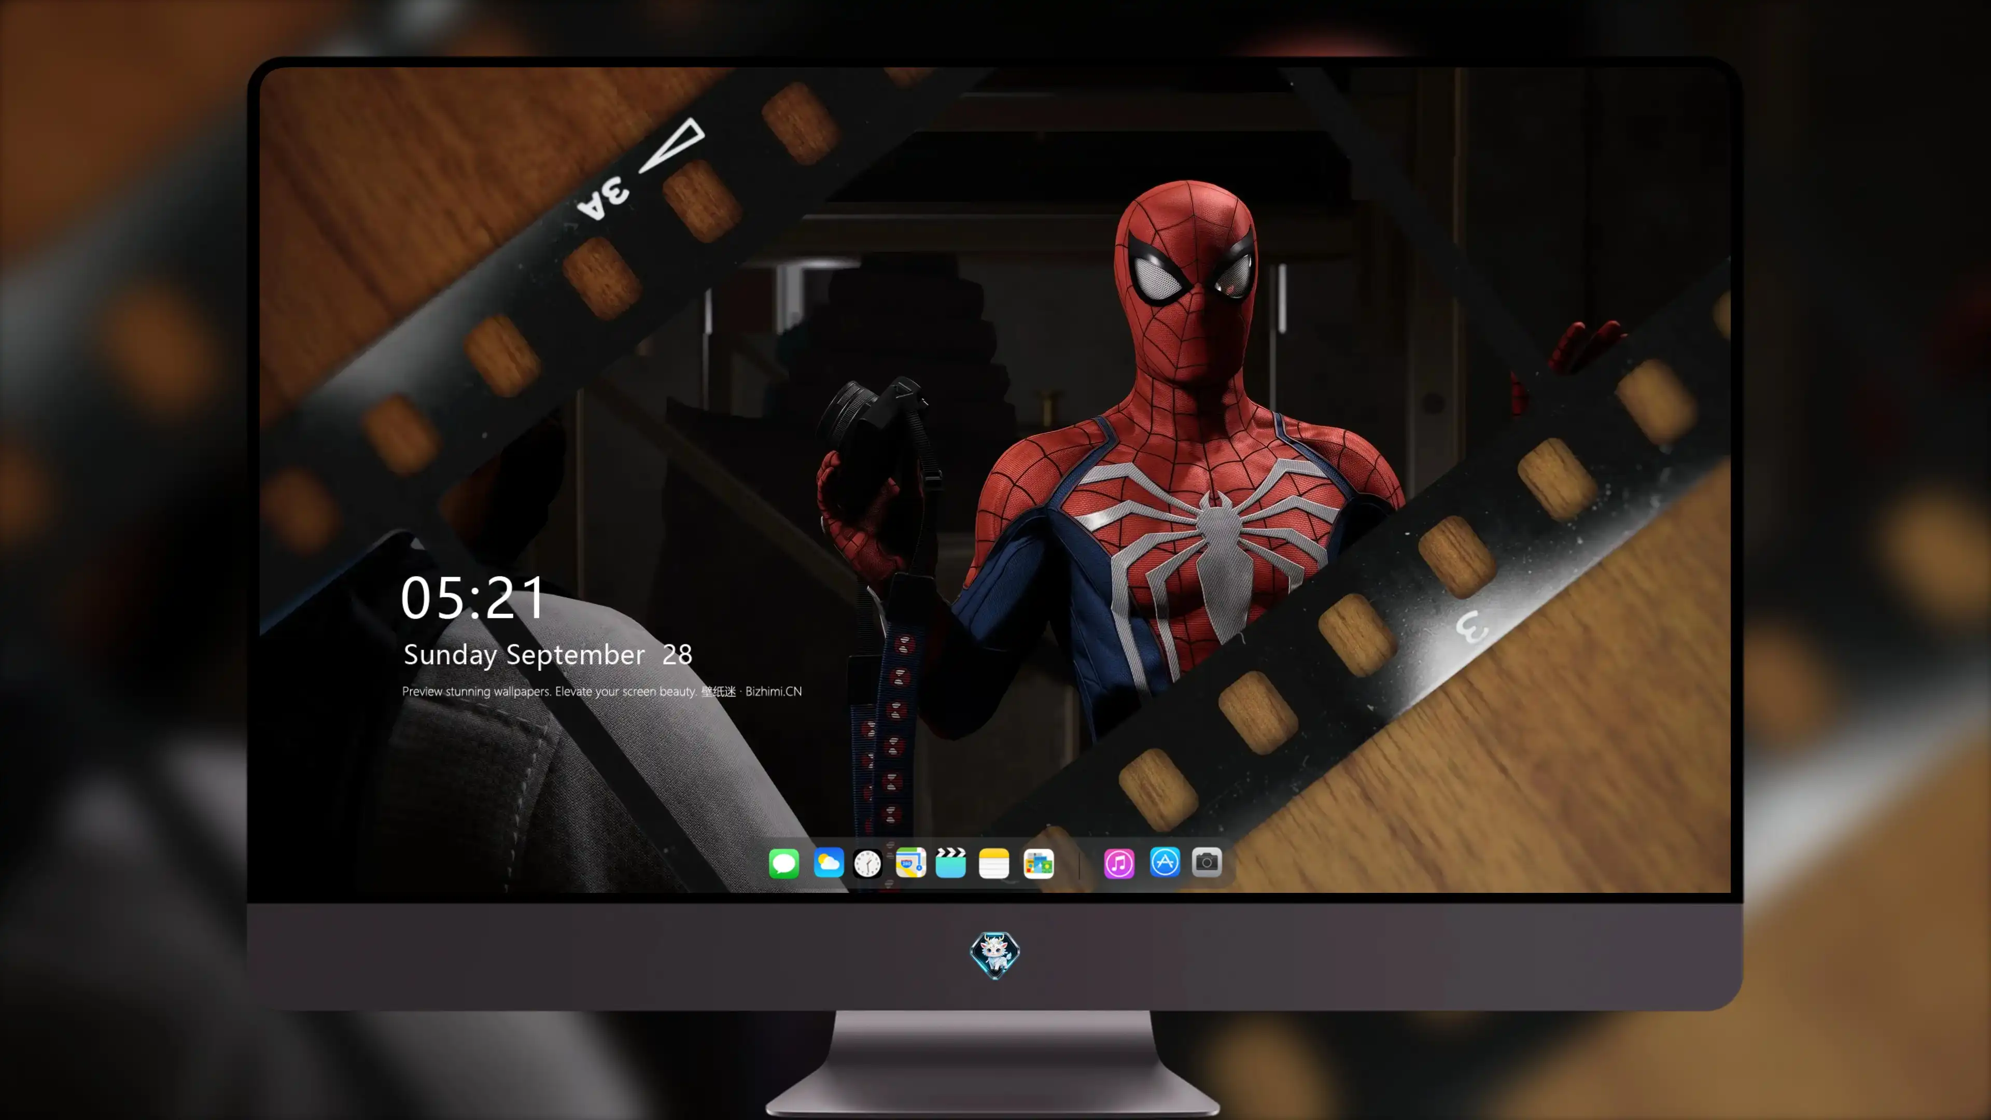Viewport: 1991px width, 1120px height.
Task: Open the Notes app in the dock
Action: (994, 863)
